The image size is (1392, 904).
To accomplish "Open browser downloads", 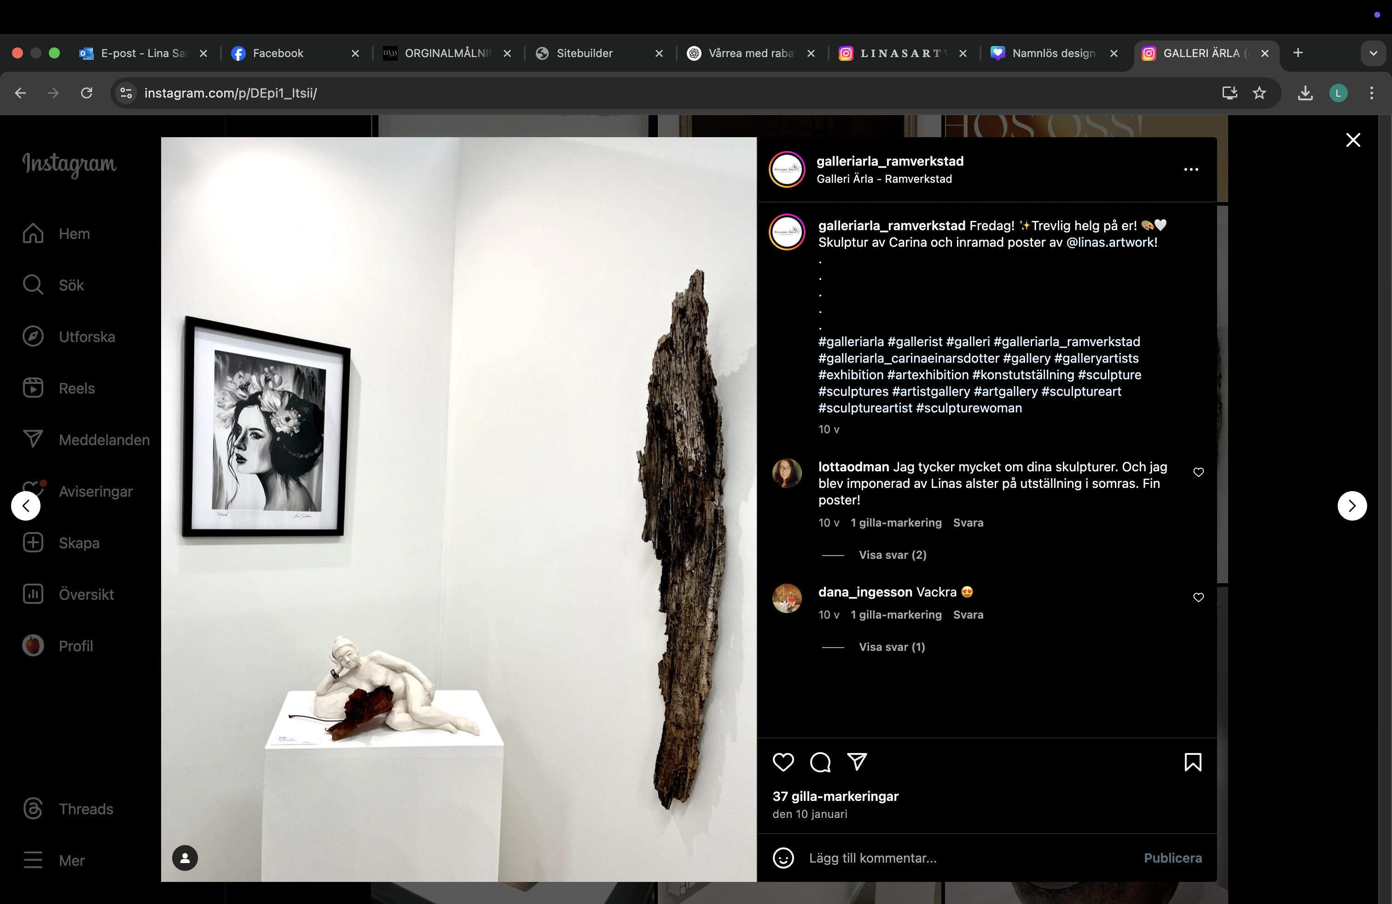I will point(1305,93).
